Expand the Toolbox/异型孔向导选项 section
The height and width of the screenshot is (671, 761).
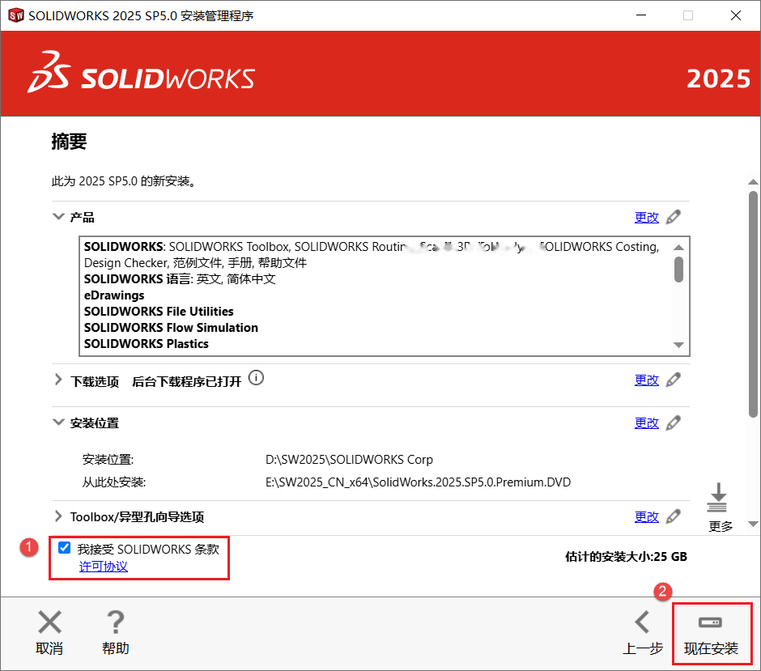point(58,516)
